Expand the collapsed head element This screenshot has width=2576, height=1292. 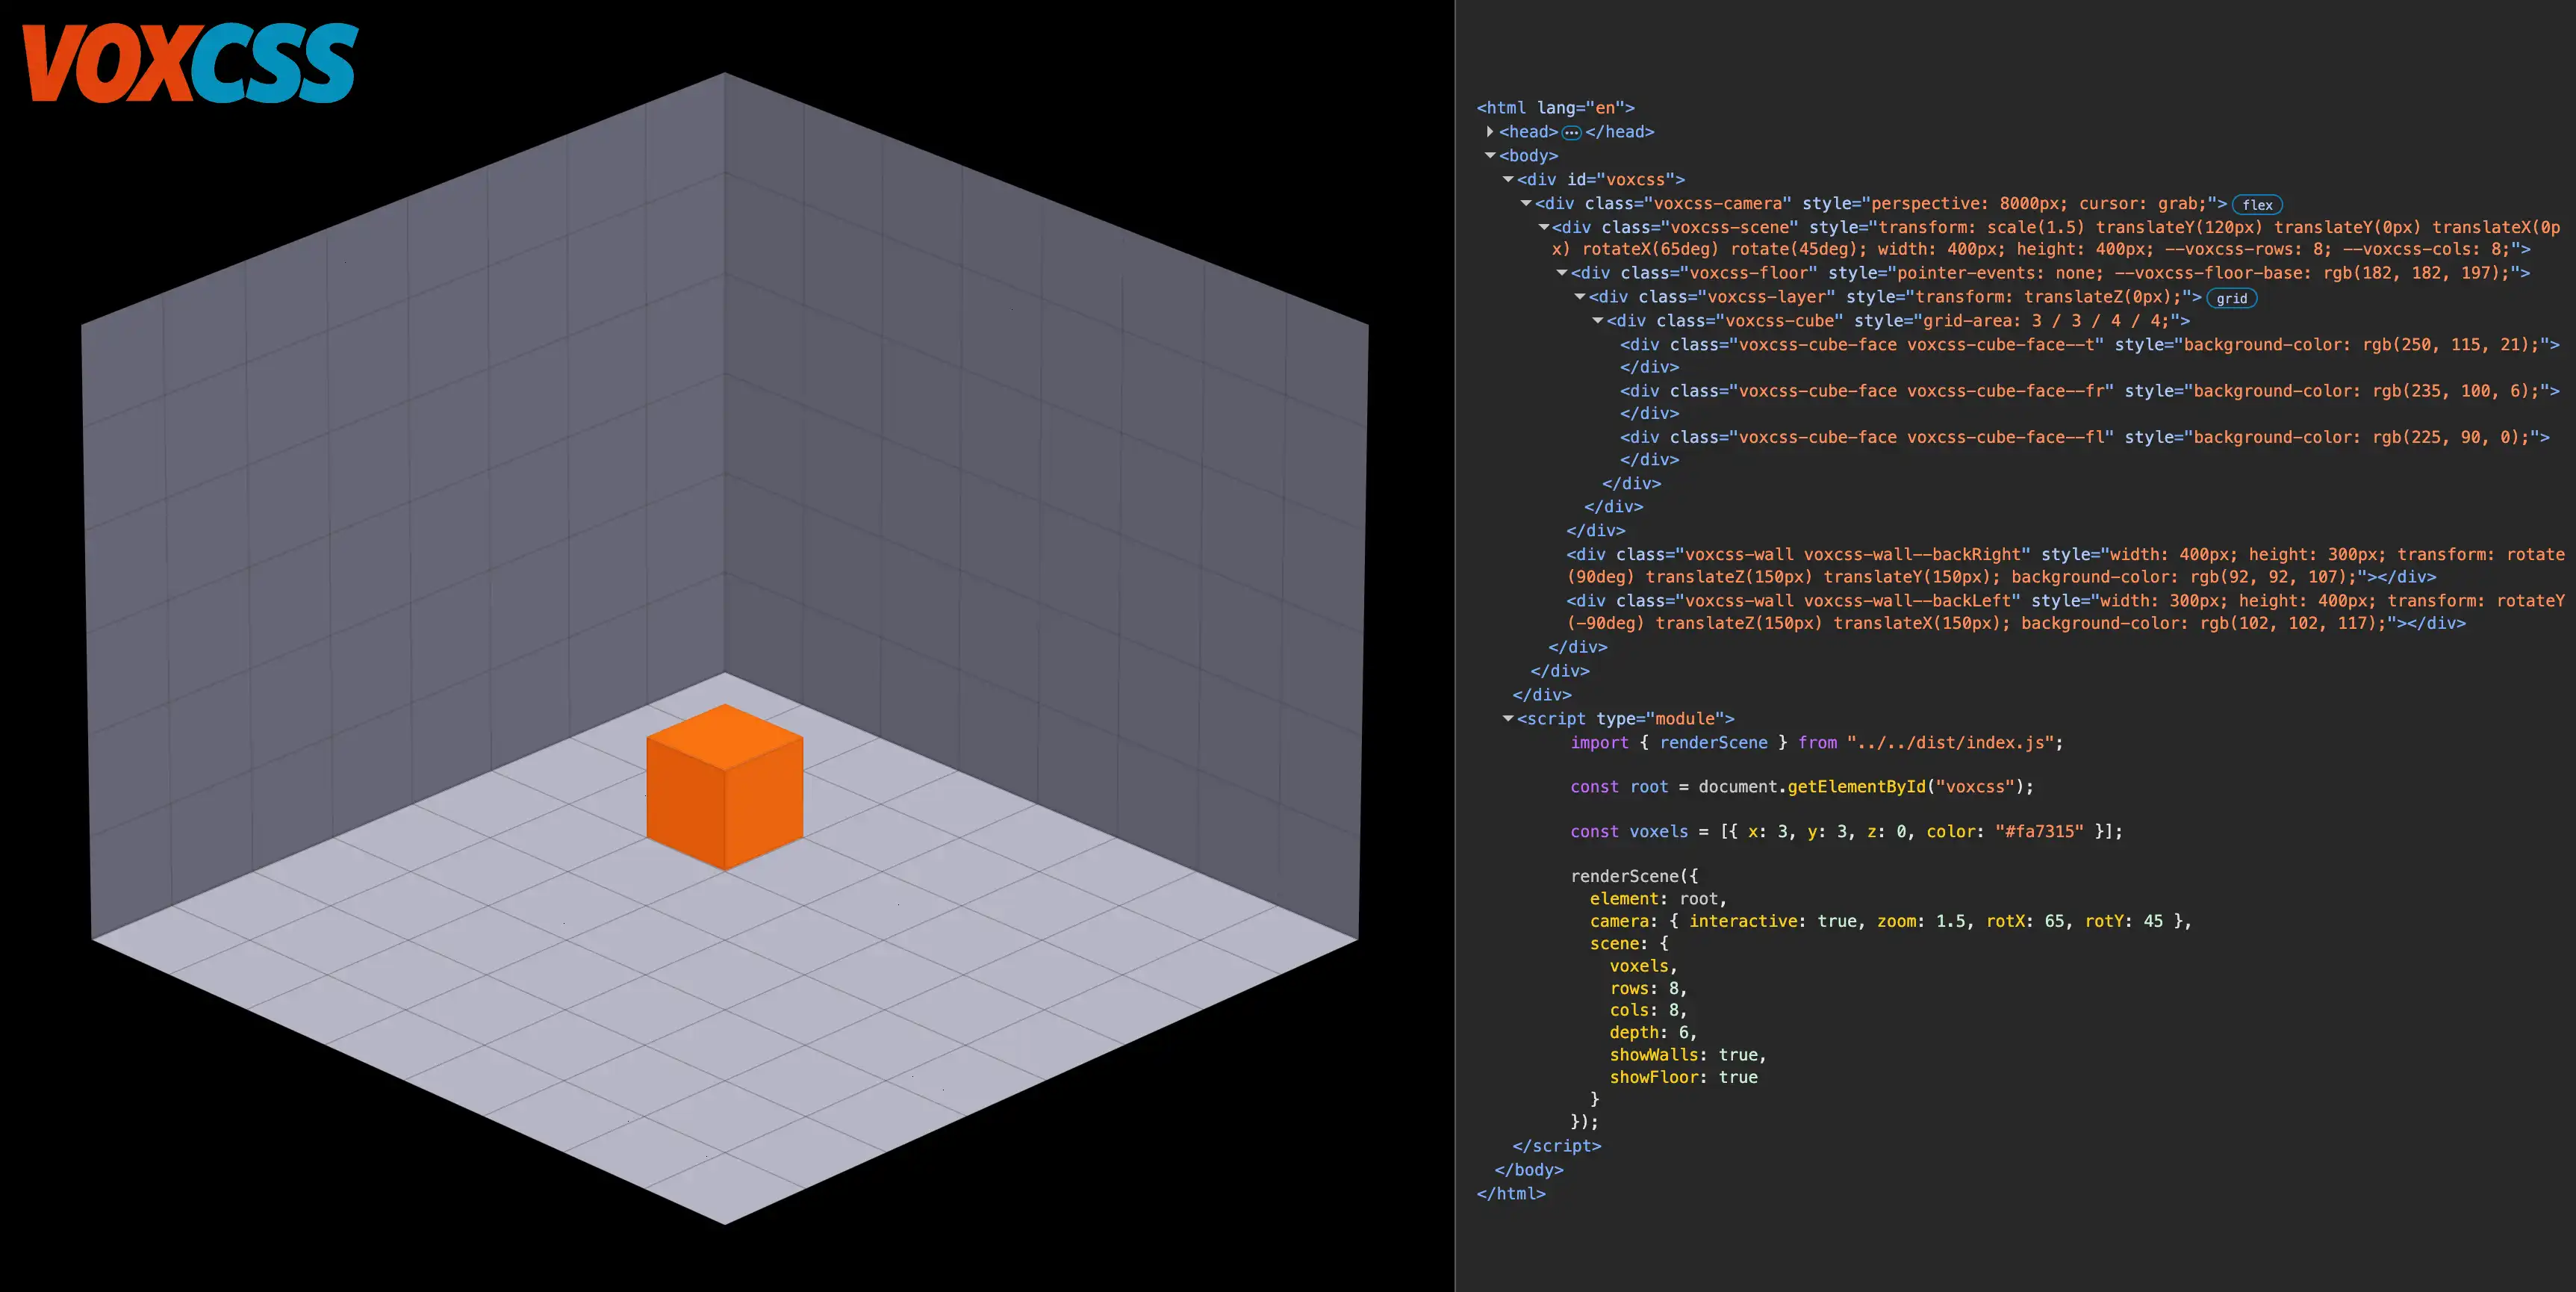(x=1490, y=132)
